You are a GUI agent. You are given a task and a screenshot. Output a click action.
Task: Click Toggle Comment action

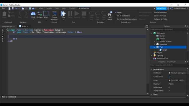160,12
